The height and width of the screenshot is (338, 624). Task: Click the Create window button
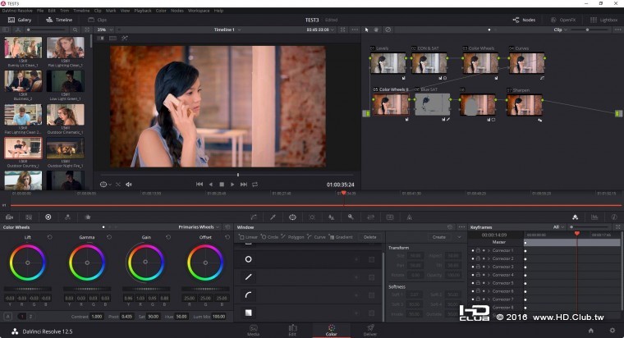tap(438, 237)
